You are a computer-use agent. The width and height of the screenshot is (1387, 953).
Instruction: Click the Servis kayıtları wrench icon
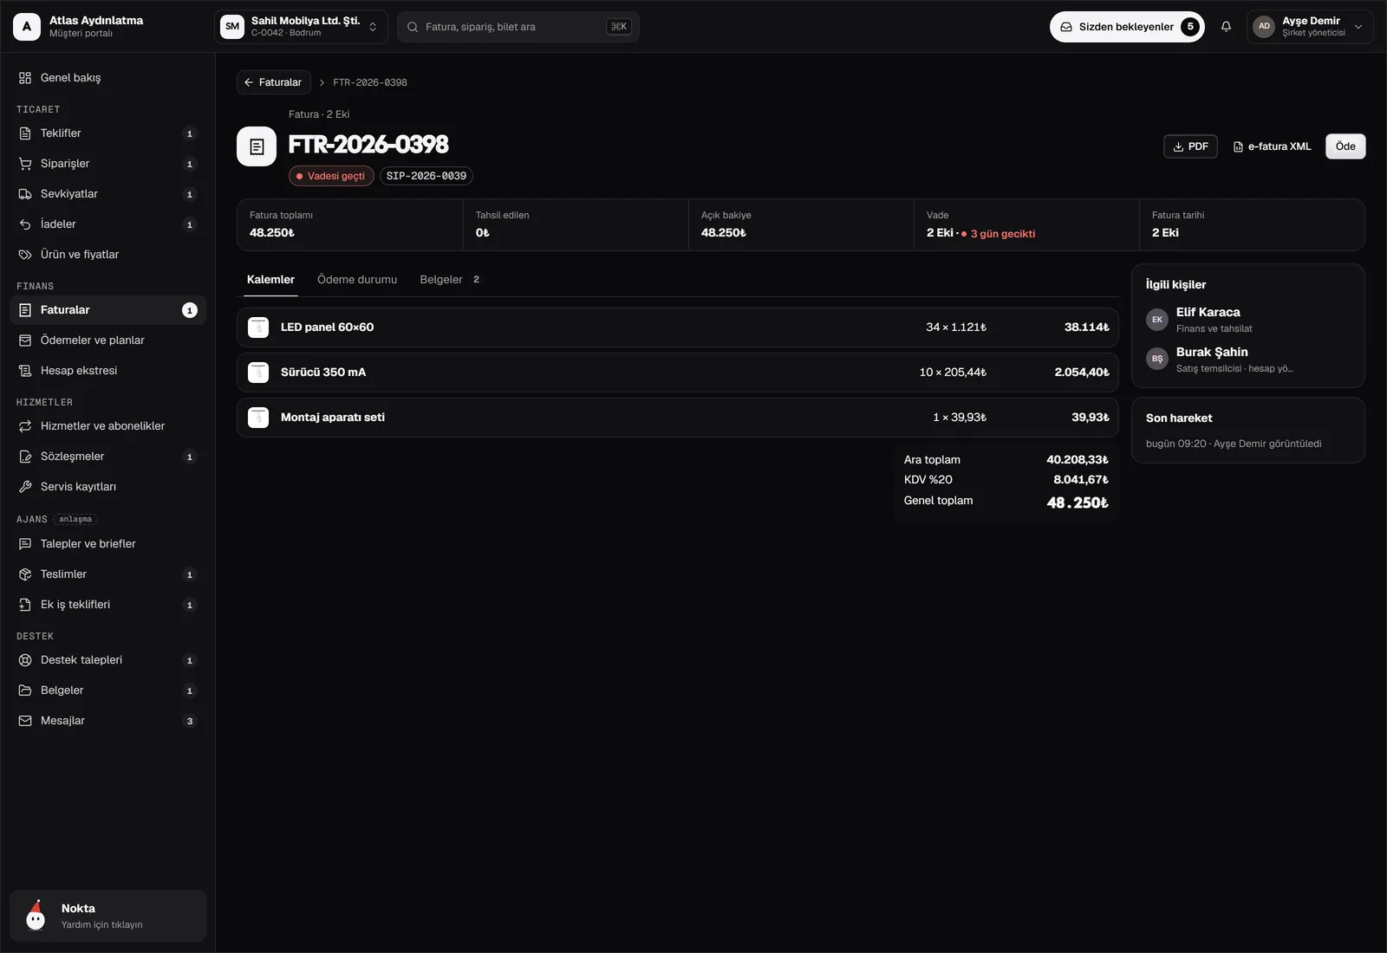click(x=25, y=487)
